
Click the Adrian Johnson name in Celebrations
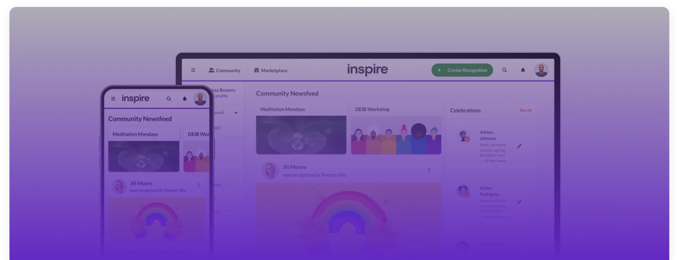(488, 135)
